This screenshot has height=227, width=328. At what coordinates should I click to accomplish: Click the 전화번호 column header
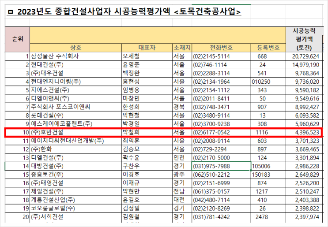(x=221, y=48)
